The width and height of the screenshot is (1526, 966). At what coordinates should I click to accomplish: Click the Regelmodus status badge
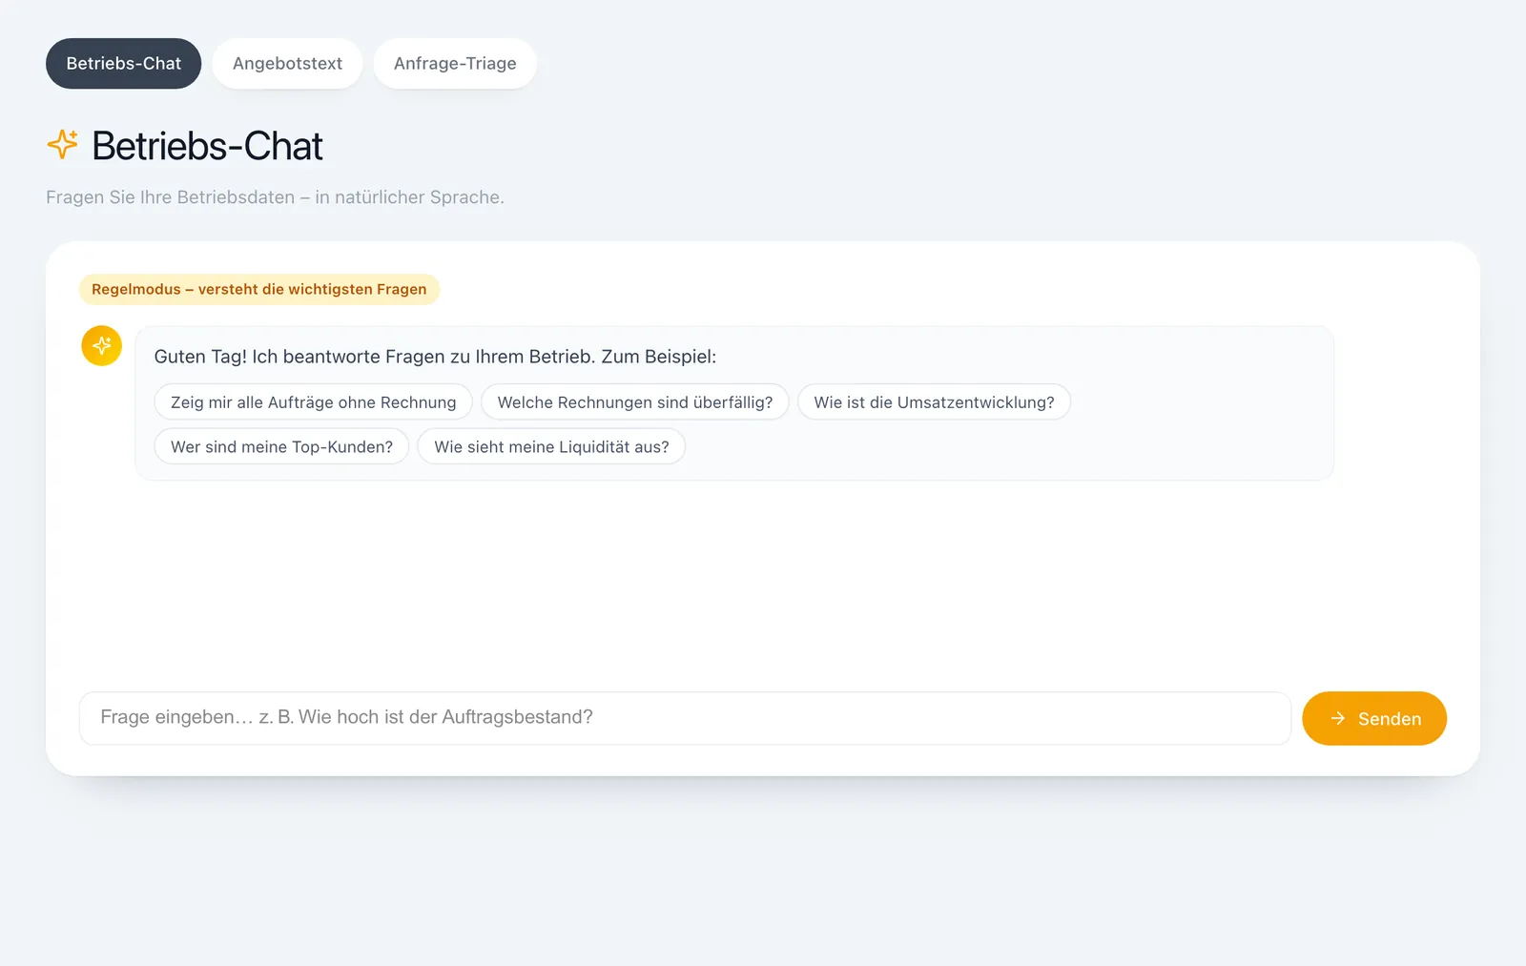click(x=259, y=289)
